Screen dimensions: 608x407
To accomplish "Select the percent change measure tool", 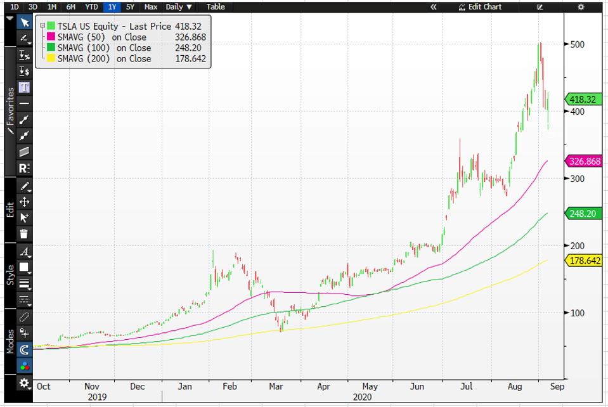I will [x=24, y=55].
